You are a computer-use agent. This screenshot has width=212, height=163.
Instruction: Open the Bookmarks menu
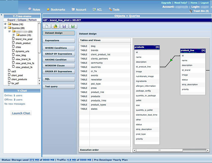(x=56, y=10)
